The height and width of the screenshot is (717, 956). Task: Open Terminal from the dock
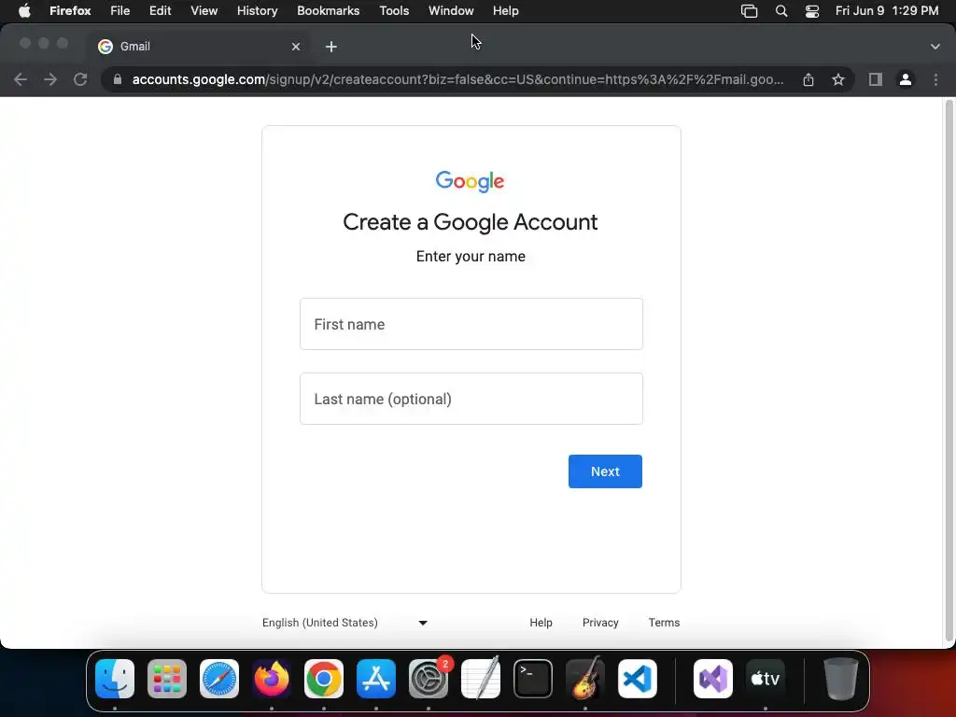click(533, 679)
